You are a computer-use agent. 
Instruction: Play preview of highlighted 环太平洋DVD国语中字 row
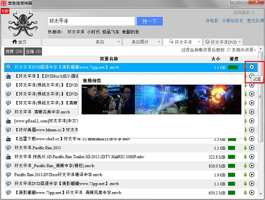pyautogui.click(x=252, y=67)
